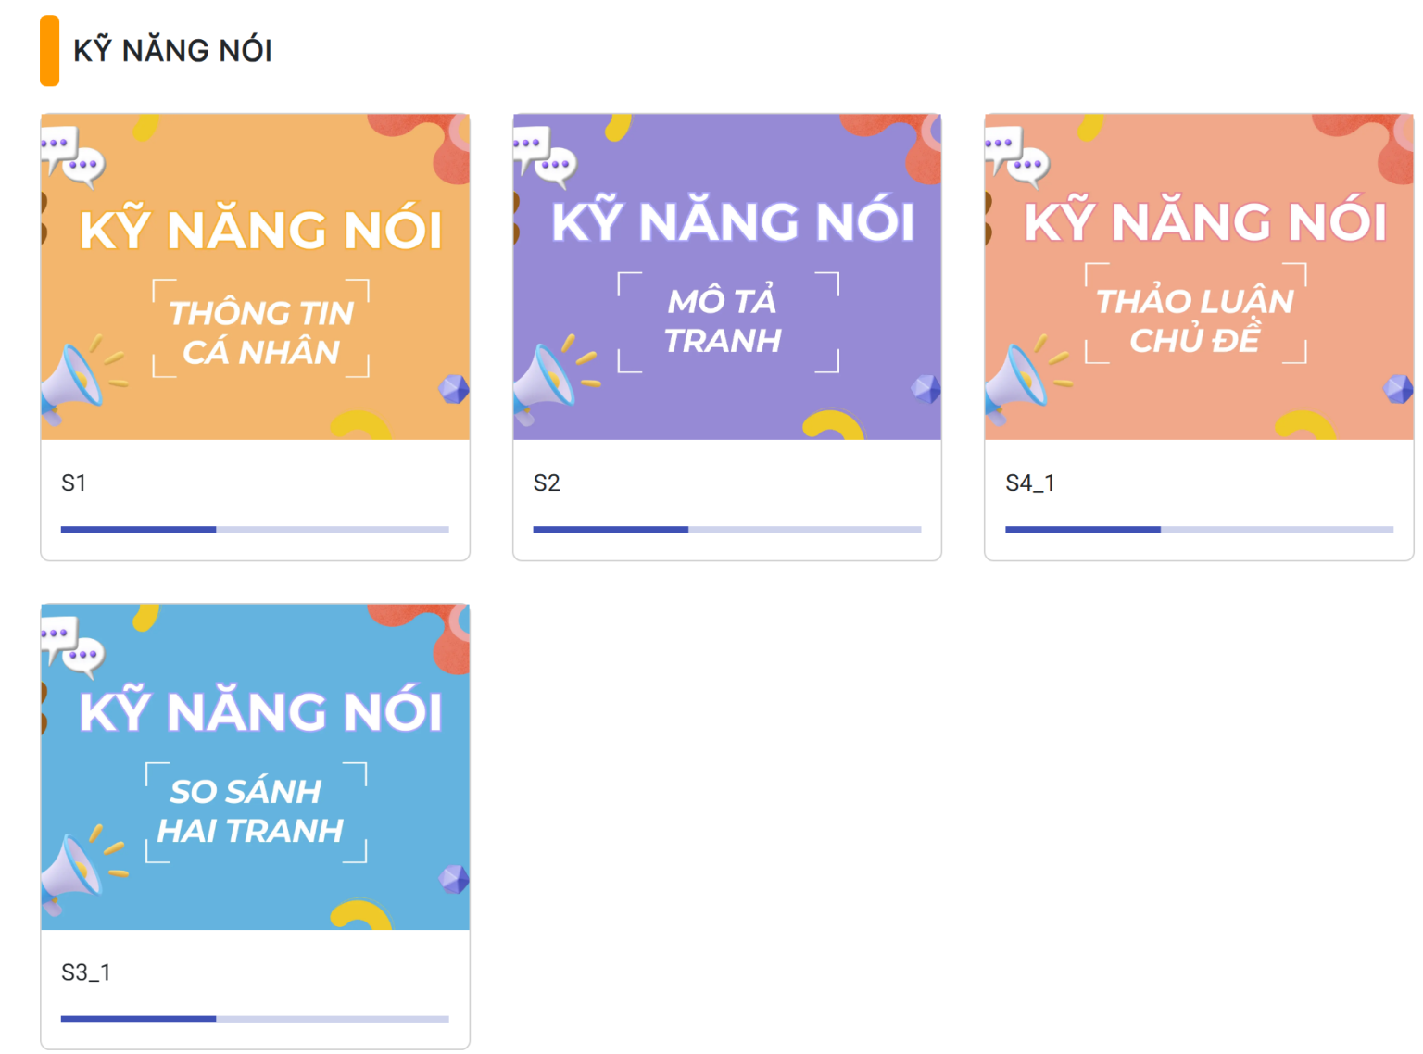This screenshot has width=1423, height=1054.
Task: Open the Mô Tả Tranh speaking card
Action: [726, 277]
